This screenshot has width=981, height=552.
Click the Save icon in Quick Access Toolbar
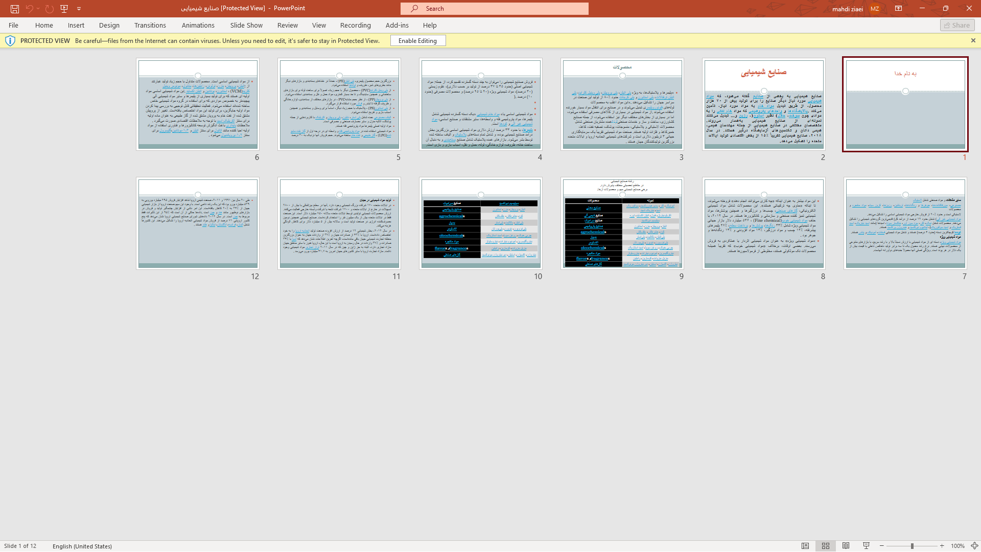coord(14,8)
